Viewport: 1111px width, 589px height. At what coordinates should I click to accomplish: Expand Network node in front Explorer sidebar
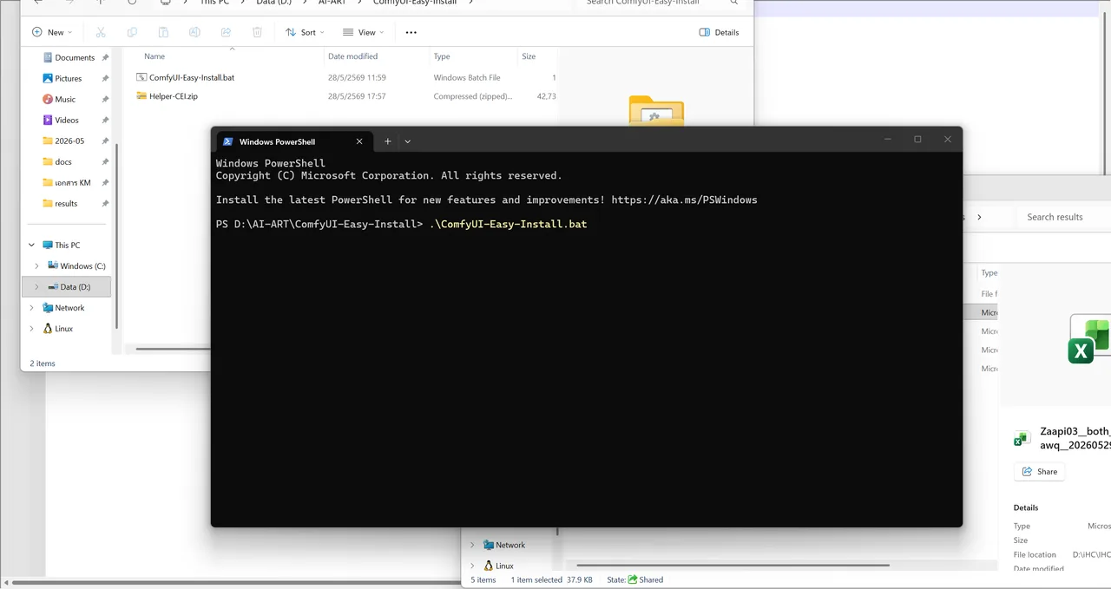click(x=32, y=308)
